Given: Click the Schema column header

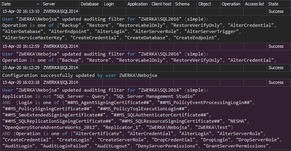Looking at the screenshot, I should click(185, 4).
